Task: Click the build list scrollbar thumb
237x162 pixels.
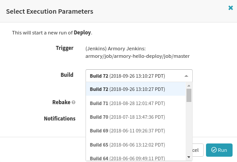Action: [x=189, y=95]
